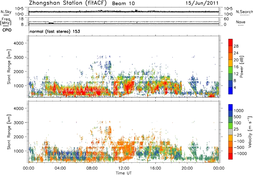Click the frequency axis value '18'
The height and width of the screenshot is (175, 253).
(x=21, y=19)
